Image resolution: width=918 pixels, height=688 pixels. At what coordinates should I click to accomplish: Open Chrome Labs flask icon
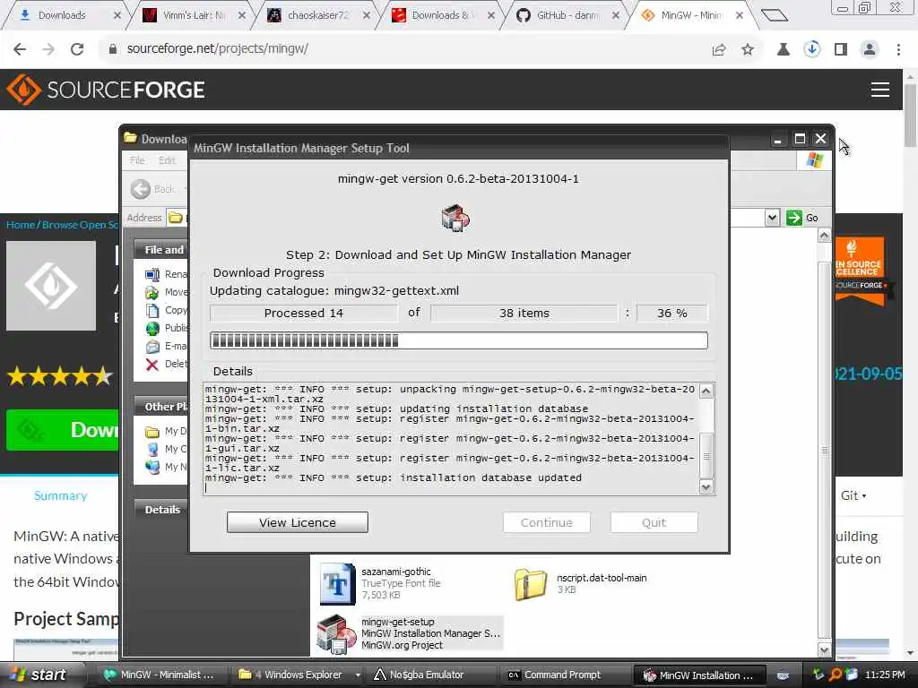click(783, 50)
